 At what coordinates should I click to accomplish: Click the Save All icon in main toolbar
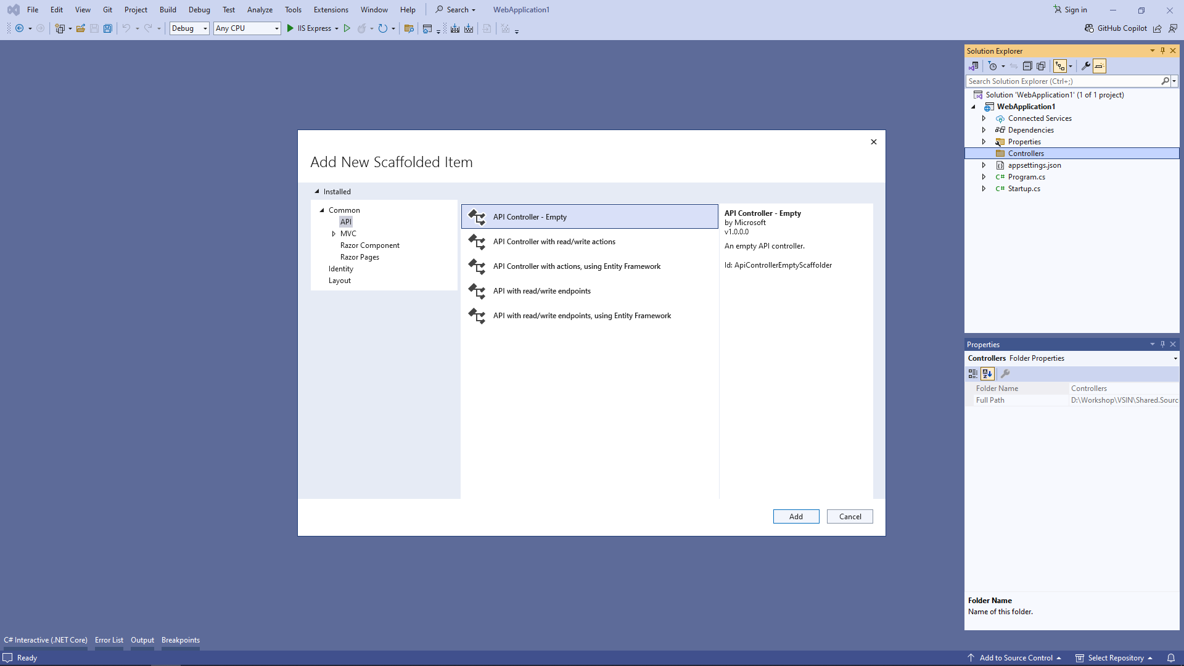coord(108,28)
